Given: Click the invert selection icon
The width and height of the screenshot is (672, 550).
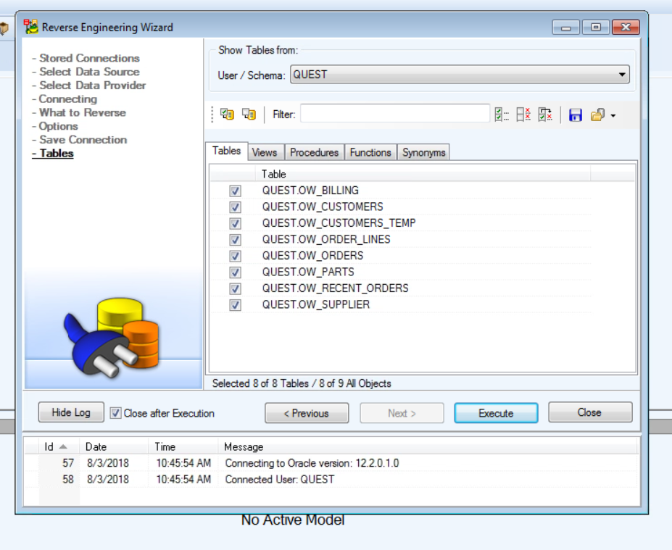Looking at the screenshot, I should [545, 114].
